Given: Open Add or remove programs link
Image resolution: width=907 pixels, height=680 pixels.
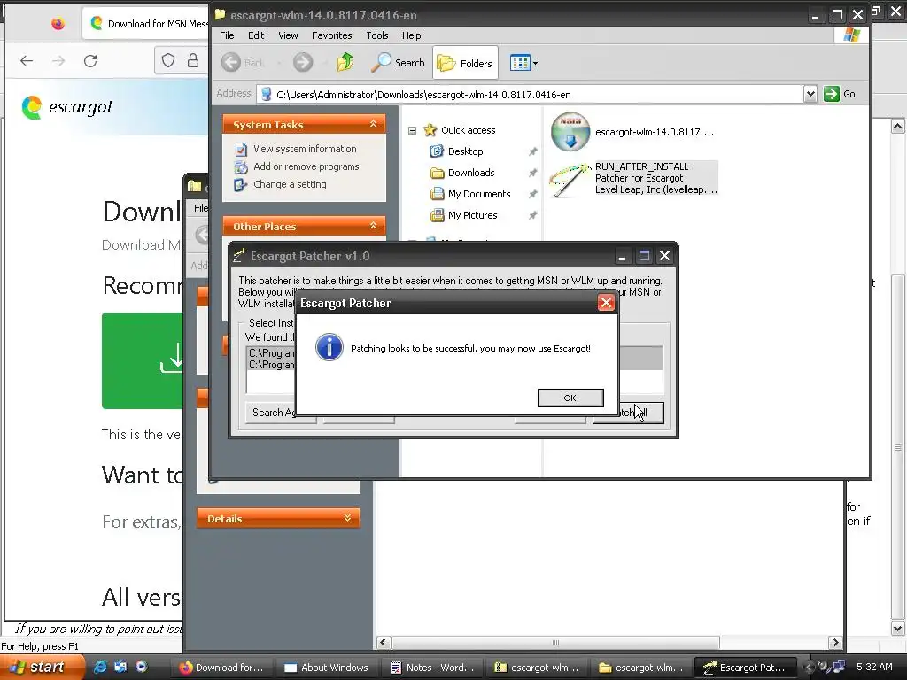Looking at the screenshot, I should 306,166.
